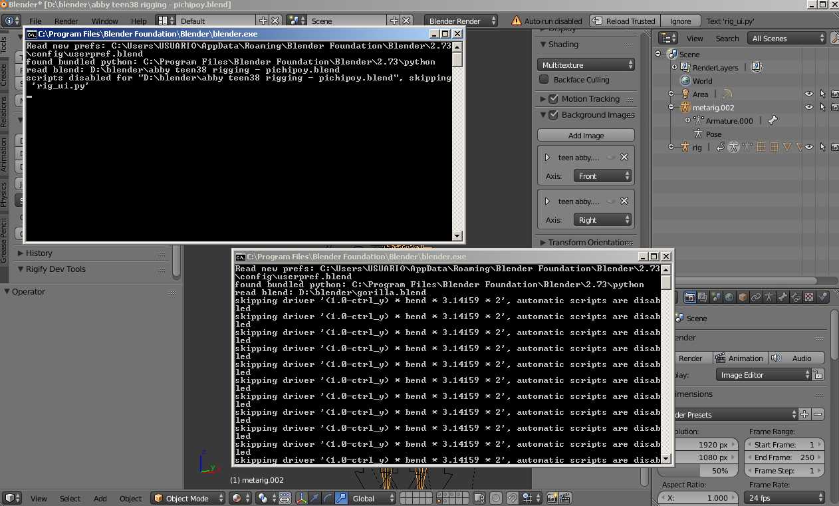The width and height of the screenshot is (839, 506).
Task: Open the Blender Render engine dropdown
Action: click(x=461, y=21)
